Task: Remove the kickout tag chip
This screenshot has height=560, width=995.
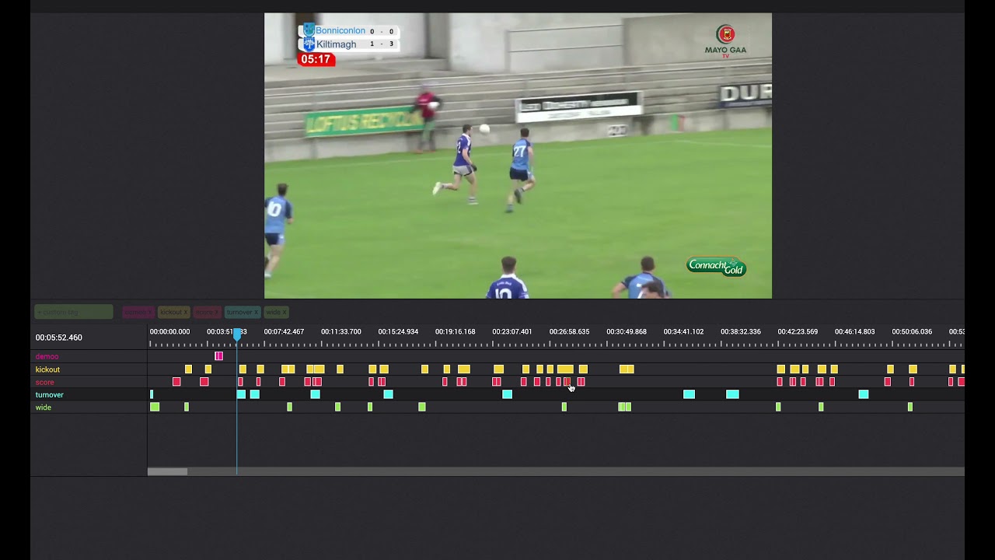Action: [186, 312]
